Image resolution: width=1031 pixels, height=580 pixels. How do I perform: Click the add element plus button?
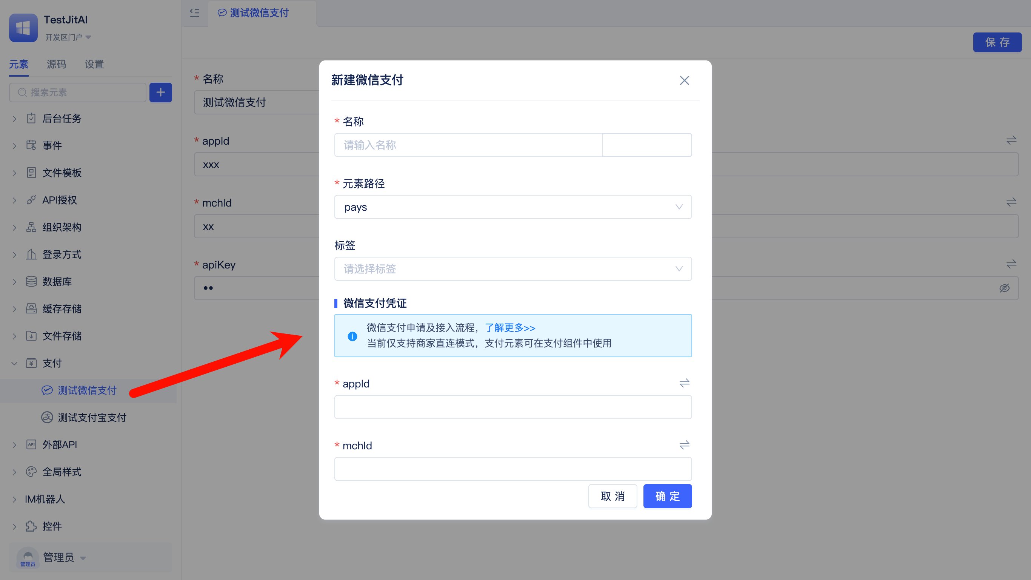(160, 92)
